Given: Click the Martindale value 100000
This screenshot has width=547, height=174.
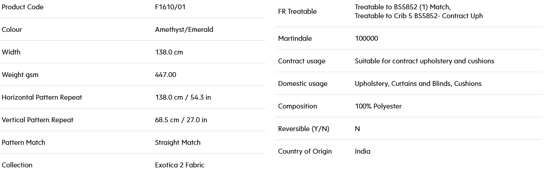Looking at the screenshot, I should pyautogui.click(x=366, y=39).
